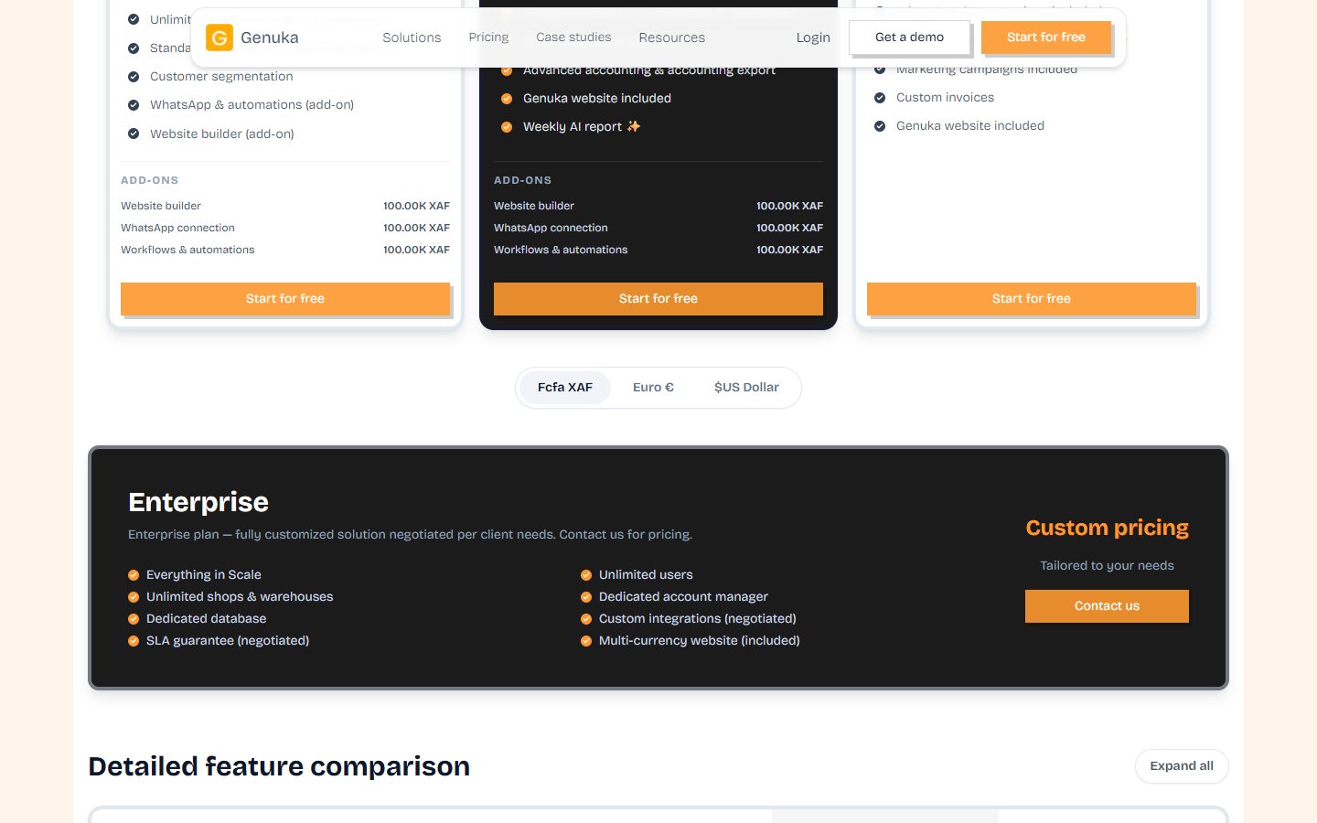1317x823 pixels.
Task: Click the Enterprise heading
Action: (198, 502)
